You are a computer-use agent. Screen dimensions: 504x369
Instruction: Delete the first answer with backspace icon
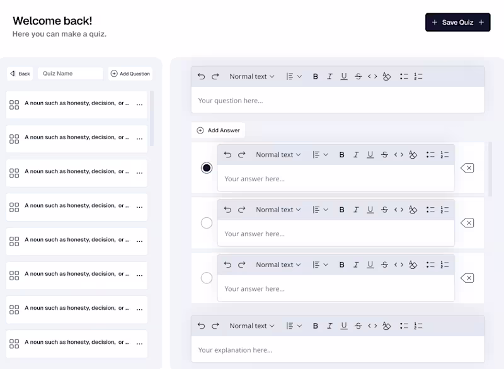coord(467,168)
